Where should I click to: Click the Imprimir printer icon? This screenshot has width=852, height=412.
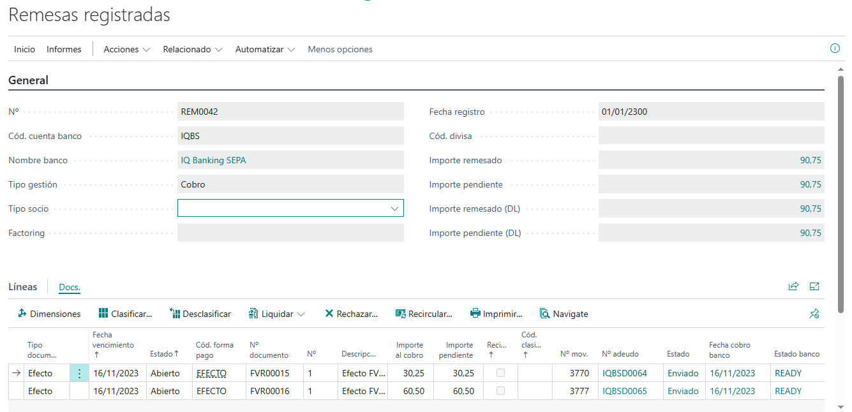[475, 314]
